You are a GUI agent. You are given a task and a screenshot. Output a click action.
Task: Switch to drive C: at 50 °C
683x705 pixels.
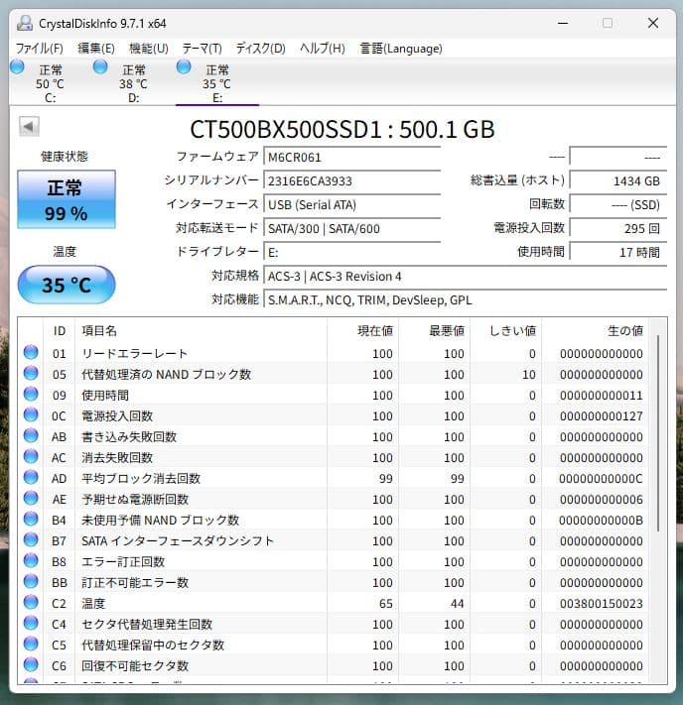pyautogui.click(x=50, y=83)
